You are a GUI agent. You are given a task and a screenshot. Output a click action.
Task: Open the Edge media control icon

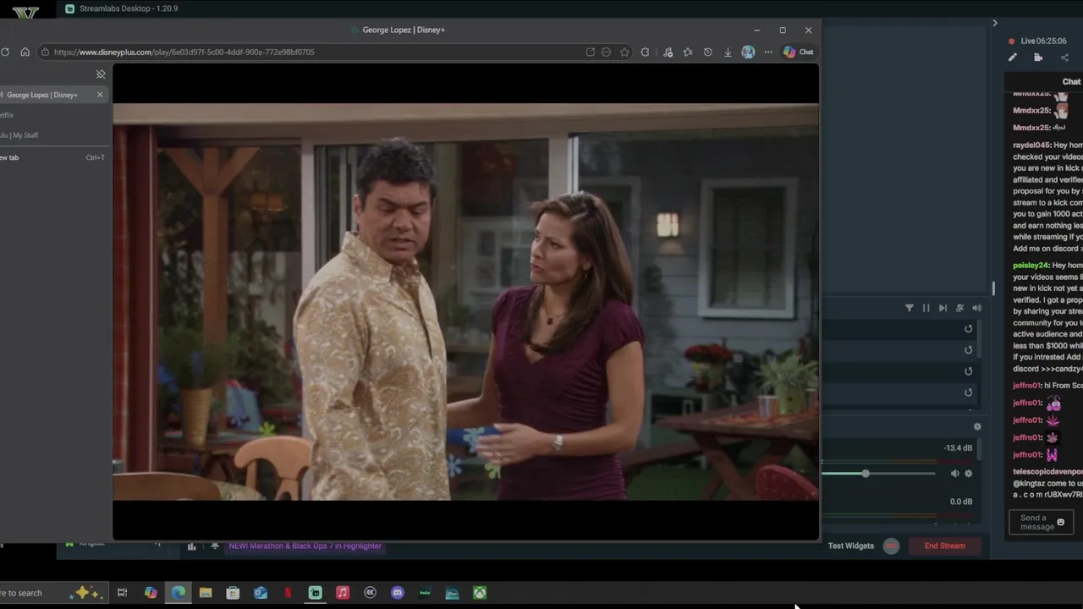tap(668, 52)
